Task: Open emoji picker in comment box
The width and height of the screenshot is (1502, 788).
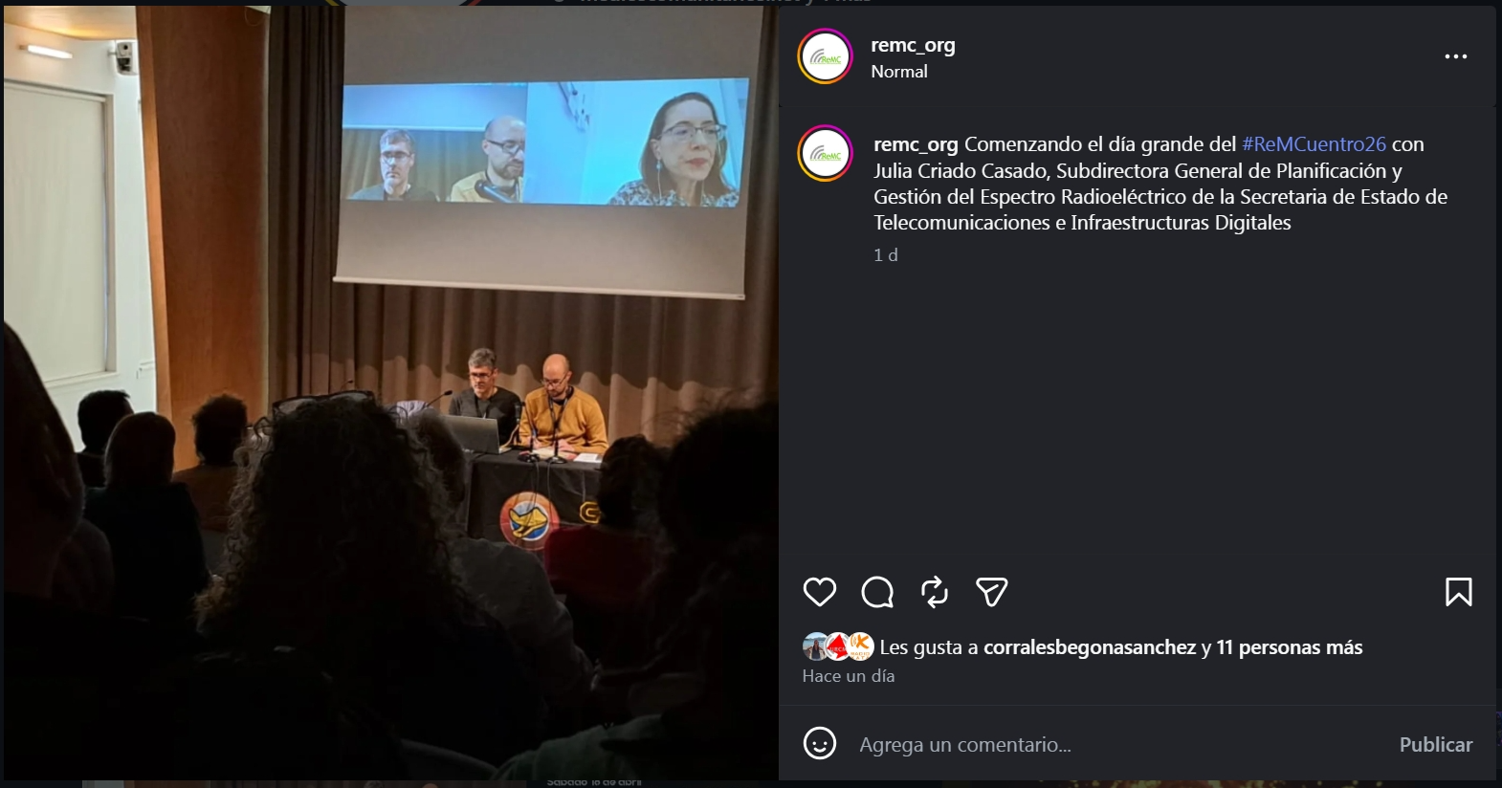Action: (820, 743)
